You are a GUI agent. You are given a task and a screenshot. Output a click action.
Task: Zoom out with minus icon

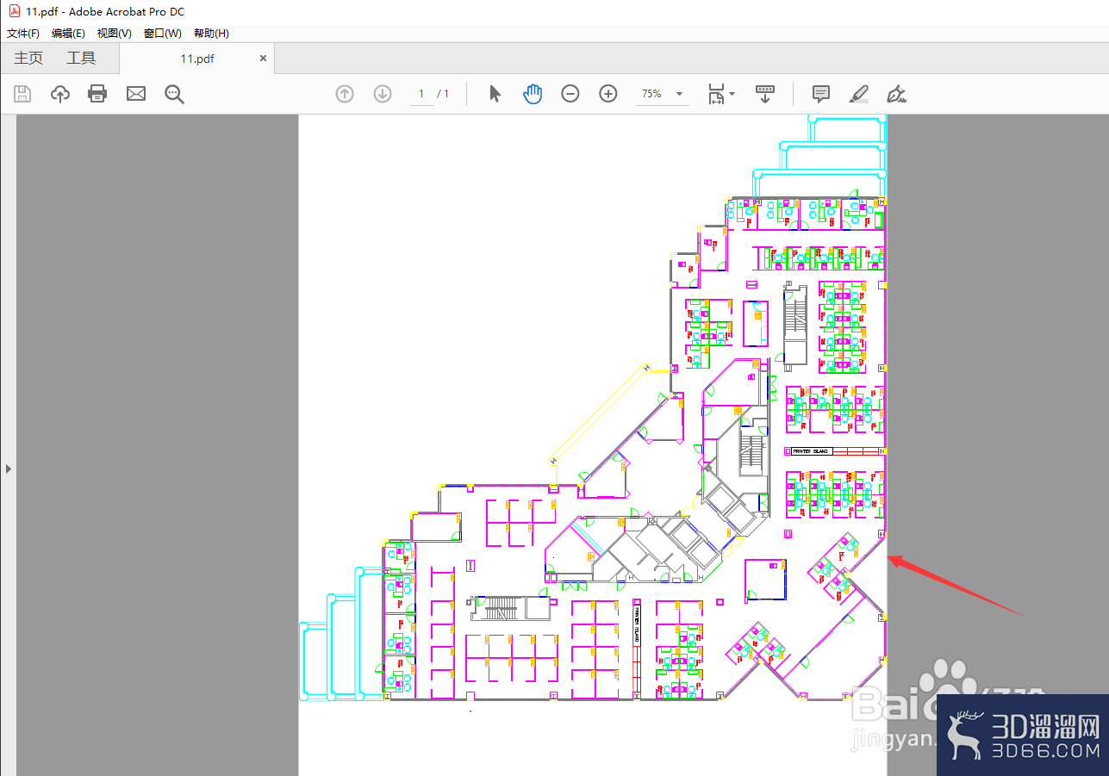click(x=570, y=94)
